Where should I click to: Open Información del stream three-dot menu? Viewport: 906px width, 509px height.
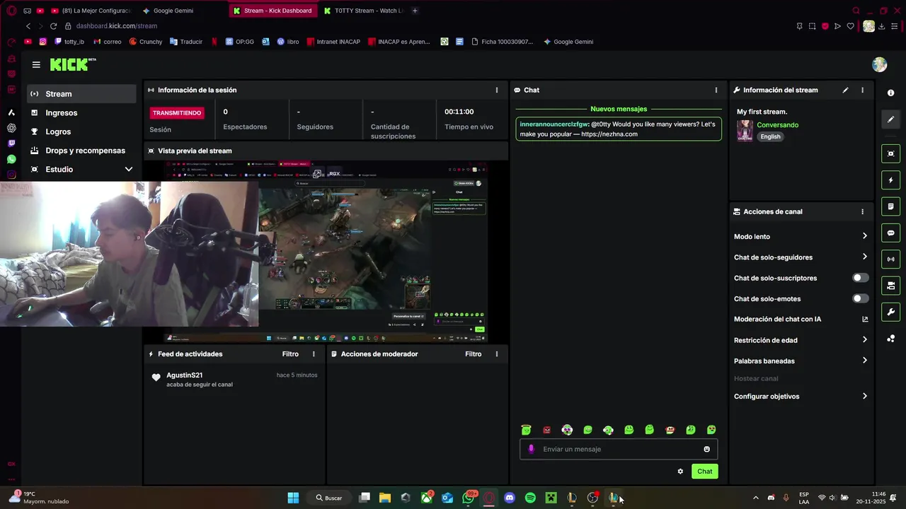tap(862, 90)
